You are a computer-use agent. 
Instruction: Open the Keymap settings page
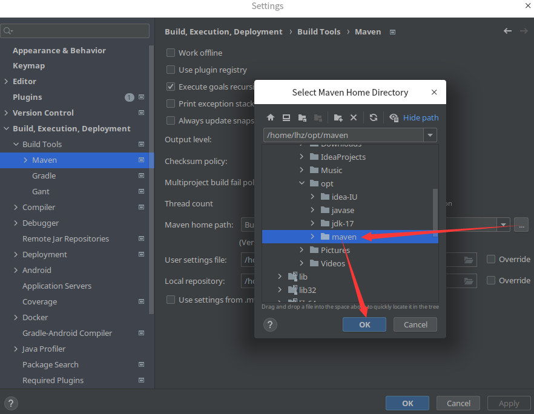click(28, 66)
